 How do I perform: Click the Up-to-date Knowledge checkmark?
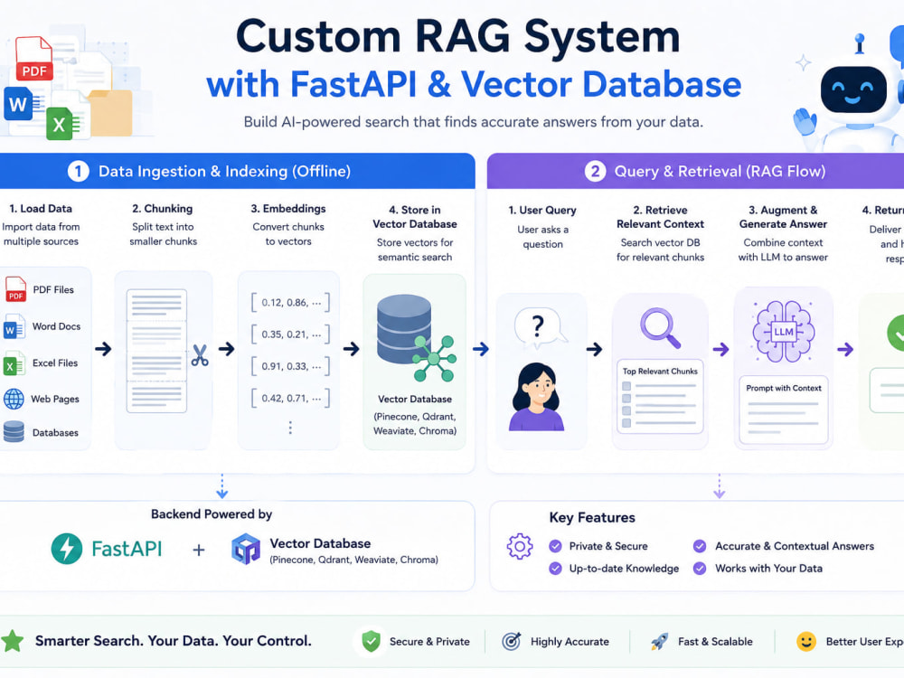(x=555, y=569)
